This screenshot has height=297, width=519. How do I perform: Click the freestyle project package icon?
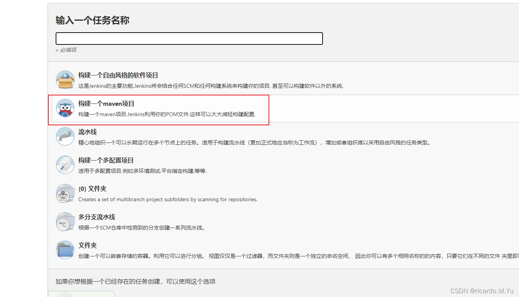(65, 79)
